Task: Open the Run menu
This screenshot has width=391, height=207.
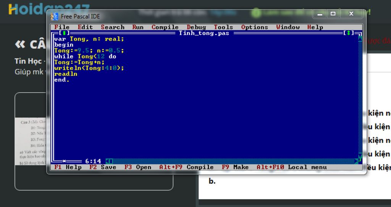Action: point(138,27)
